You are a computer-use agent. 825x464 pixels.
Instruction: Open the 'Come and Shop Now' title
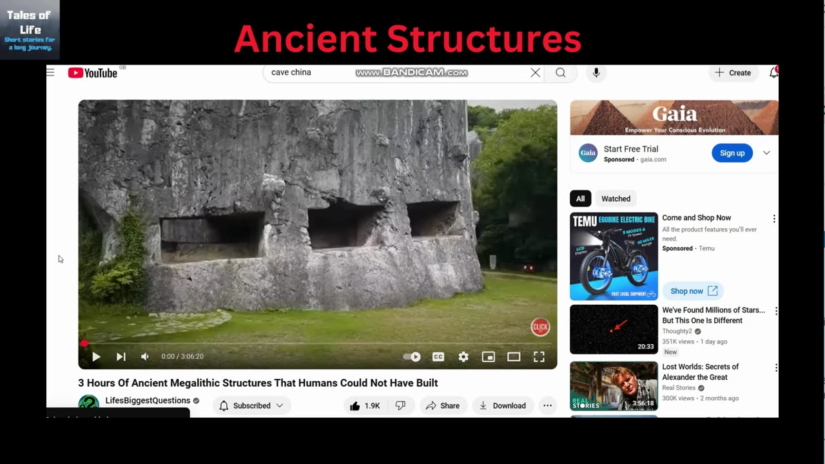697,218
